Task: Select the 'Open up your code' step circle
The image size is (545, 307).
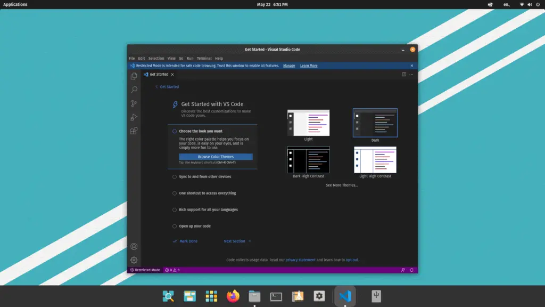Action: [x=175, y=226]
